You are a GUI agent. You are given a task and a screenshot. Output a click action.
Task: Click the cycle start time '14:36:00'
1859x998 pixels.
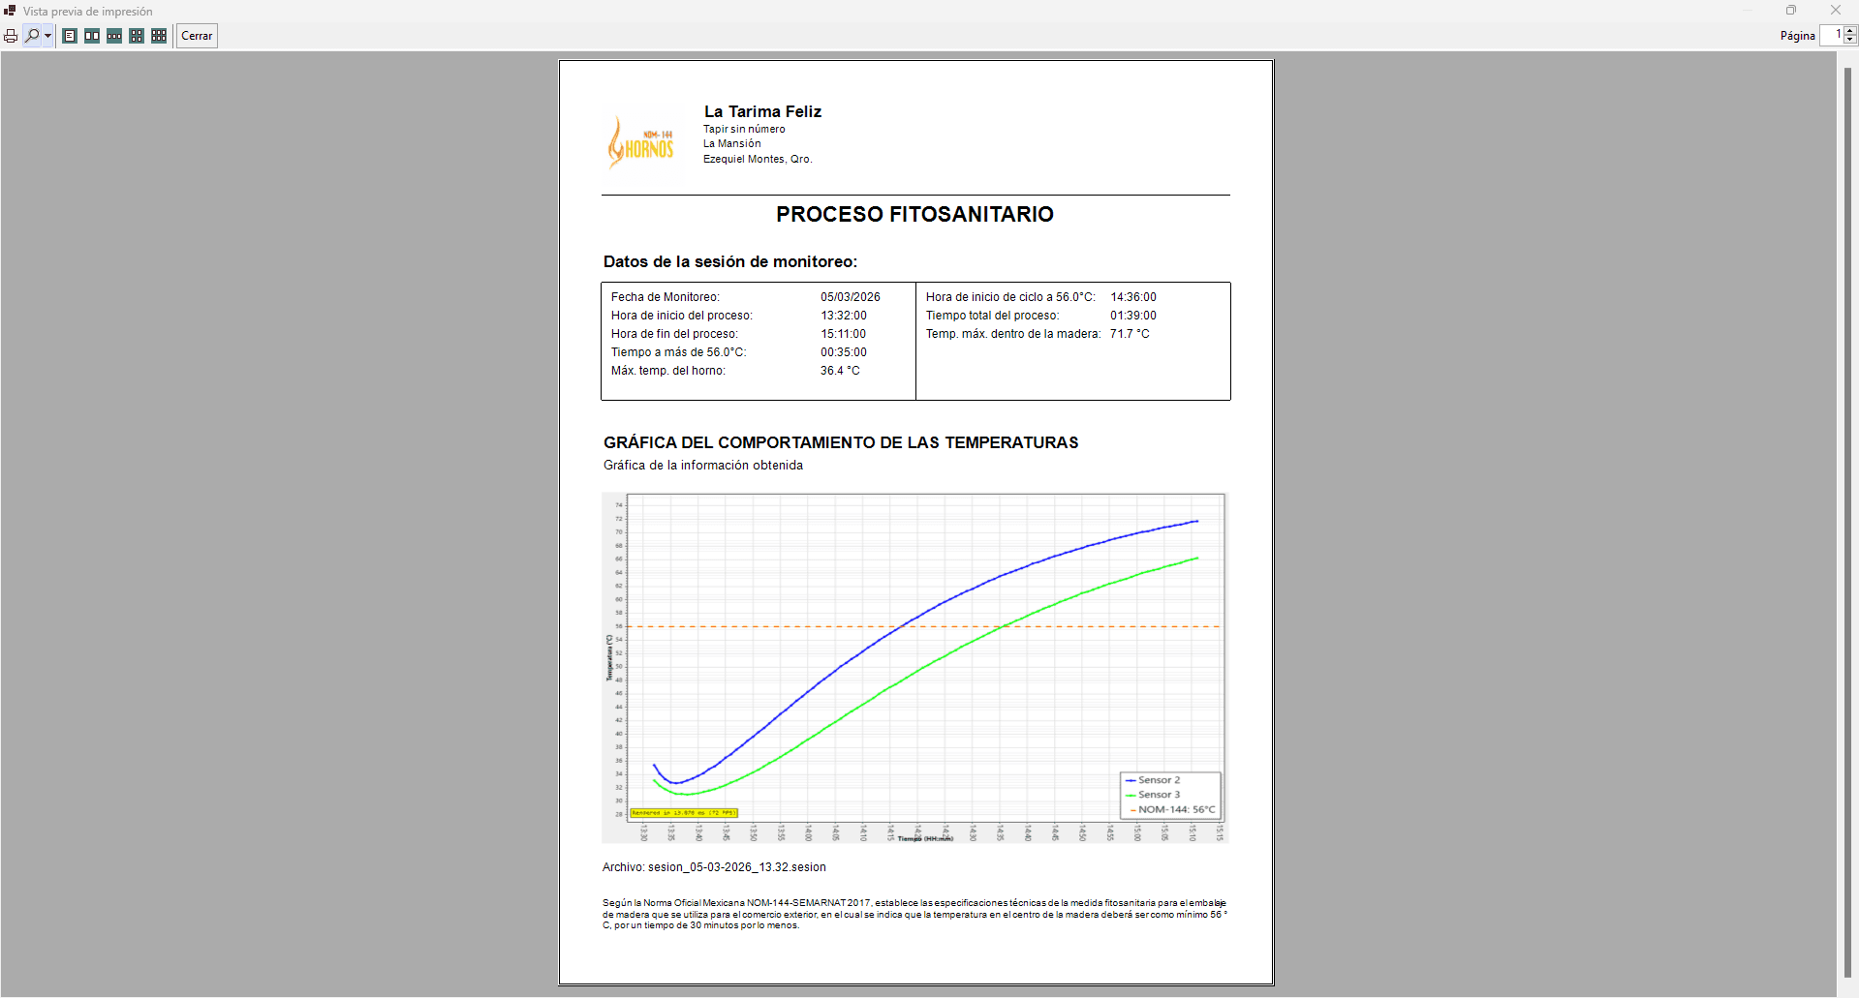click(1133, 297)
